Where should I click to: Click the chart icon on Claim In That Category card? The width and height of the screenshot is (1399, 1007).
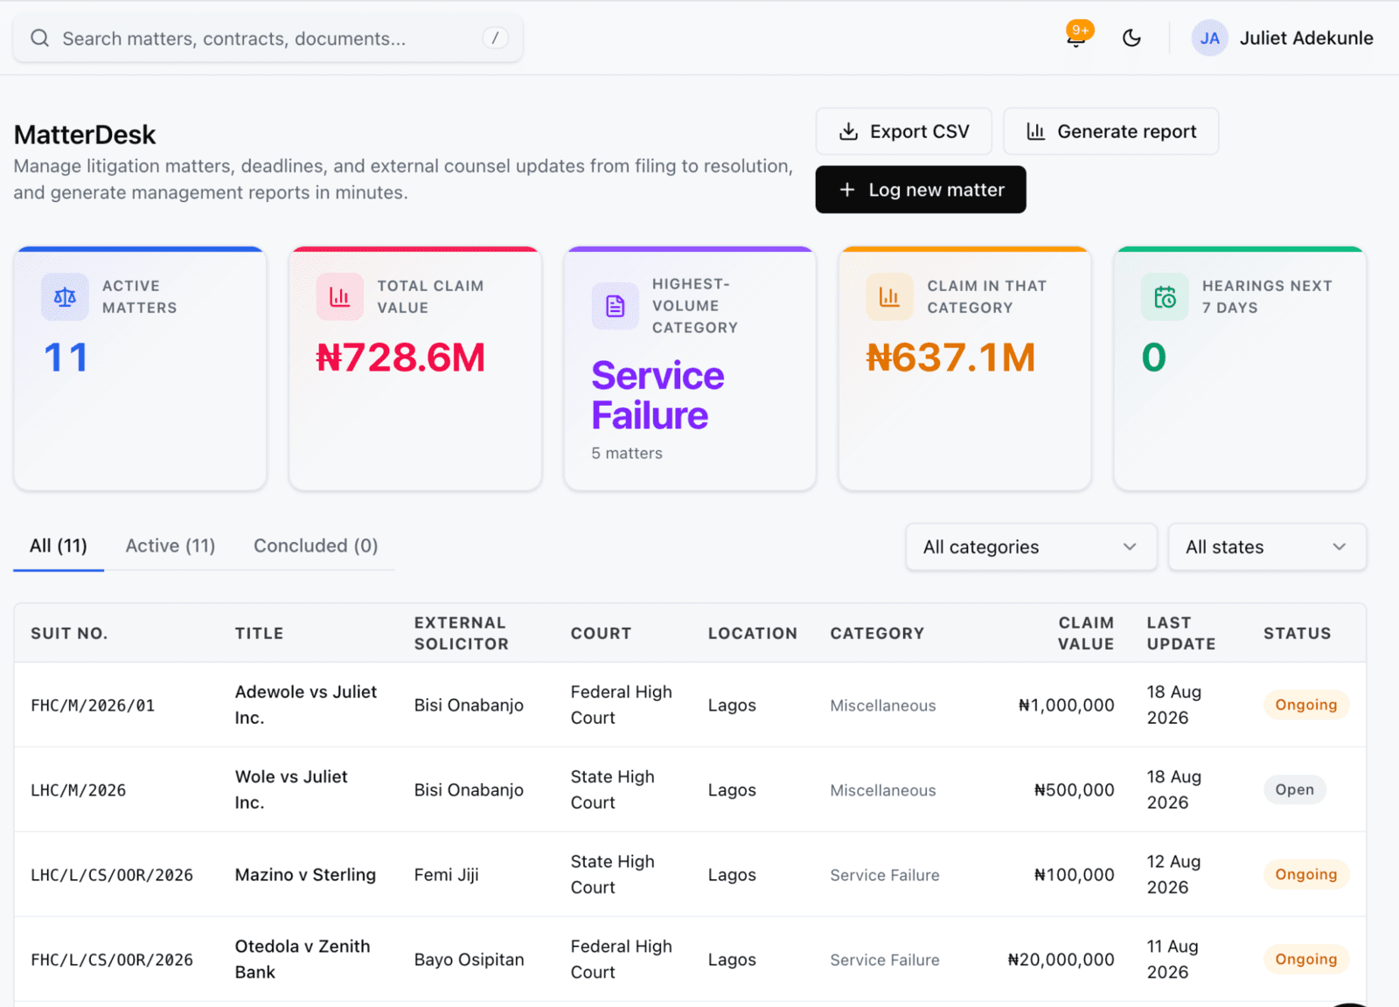click(889, 297)
